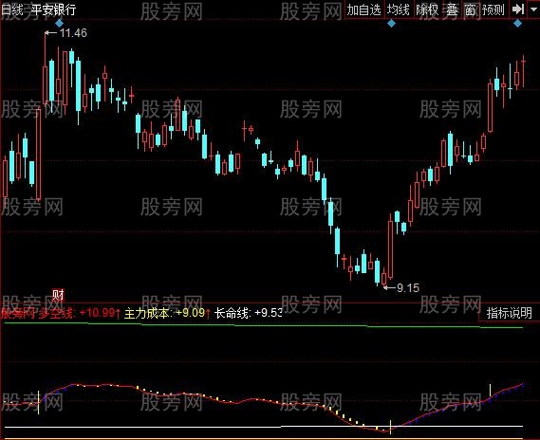Click the 11.46 high price annotation
Image resolution: width=540 pixels, height=440 pixels.
(65, 33)
